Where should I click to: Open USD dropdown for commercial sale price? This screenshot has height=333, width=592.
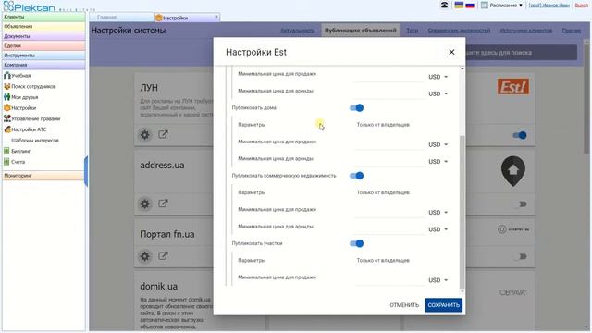coord(438,213)
